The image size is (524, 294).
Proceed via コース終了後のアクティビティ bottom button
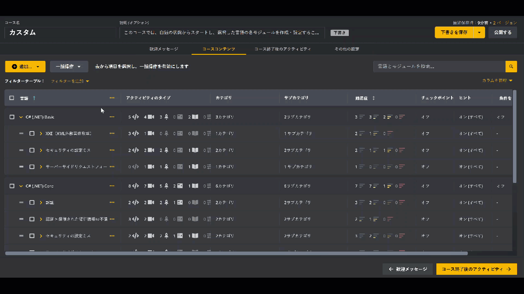click(477, 269)
